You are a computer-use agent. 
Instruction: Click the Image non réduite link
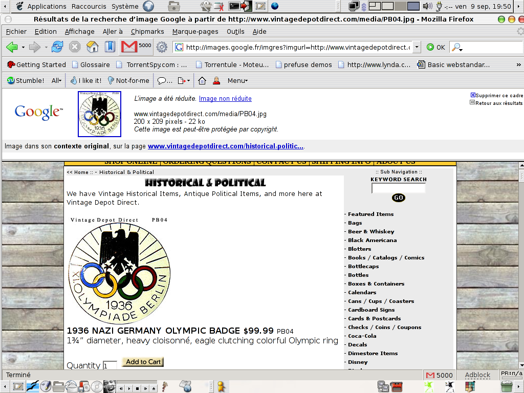225,99
